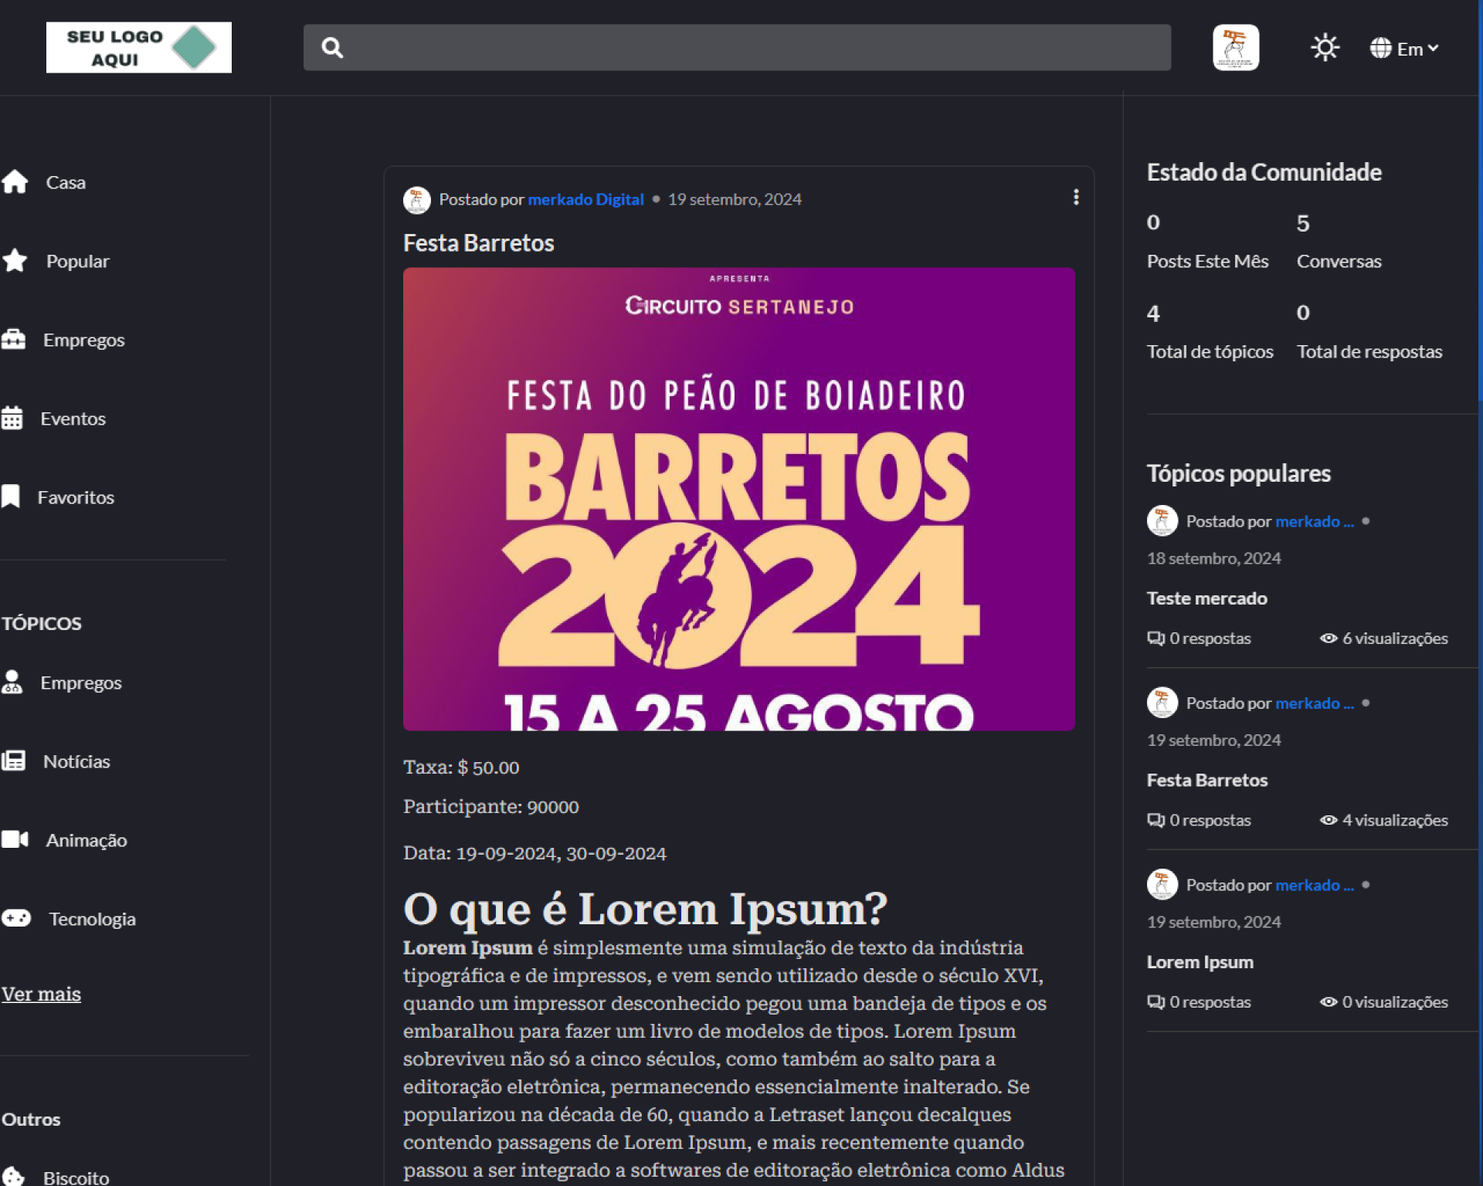Click the Eventos calendar icon
Screen dimensions: 1483x1186
tap(12, 418)
